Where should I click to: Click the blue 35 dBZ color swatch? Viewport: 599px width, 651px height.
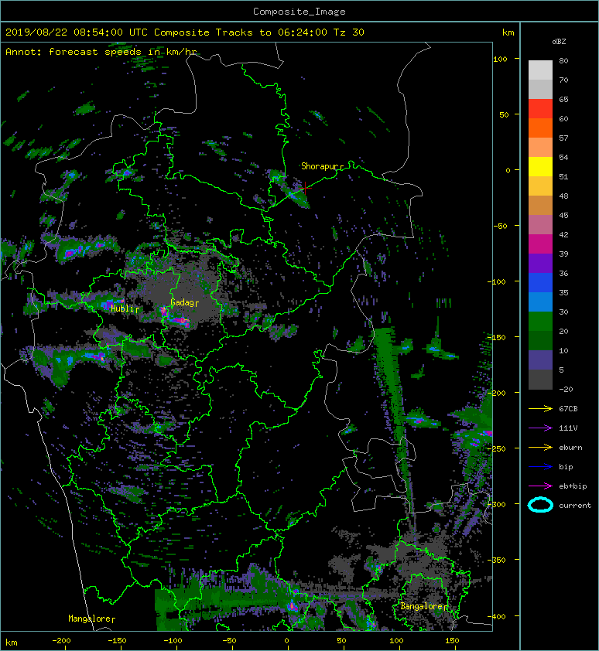540,283
